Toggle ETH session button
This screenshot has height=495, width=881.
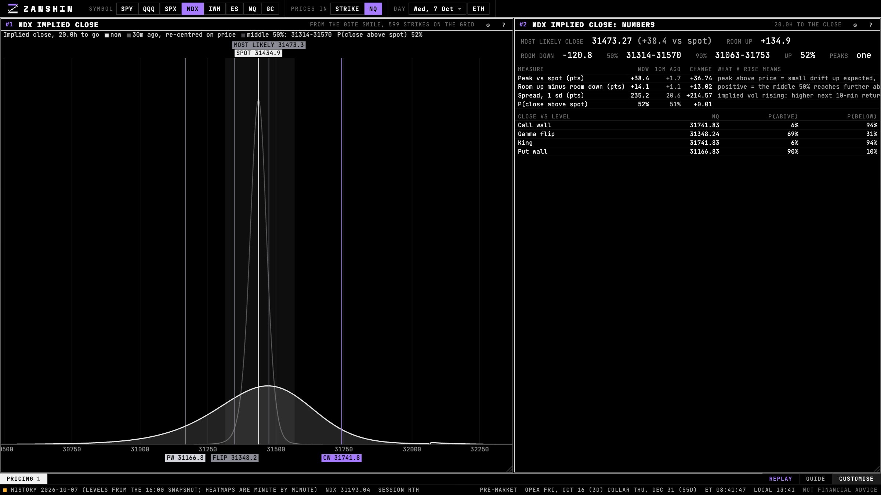478,9
